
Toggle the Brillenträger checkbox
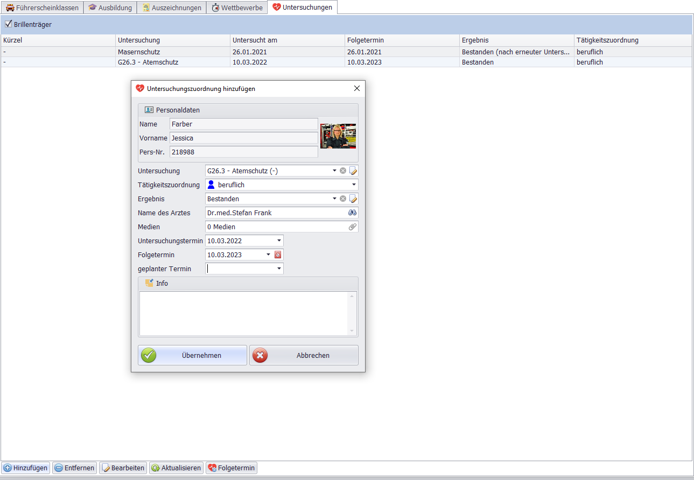[x=8, y=24]
